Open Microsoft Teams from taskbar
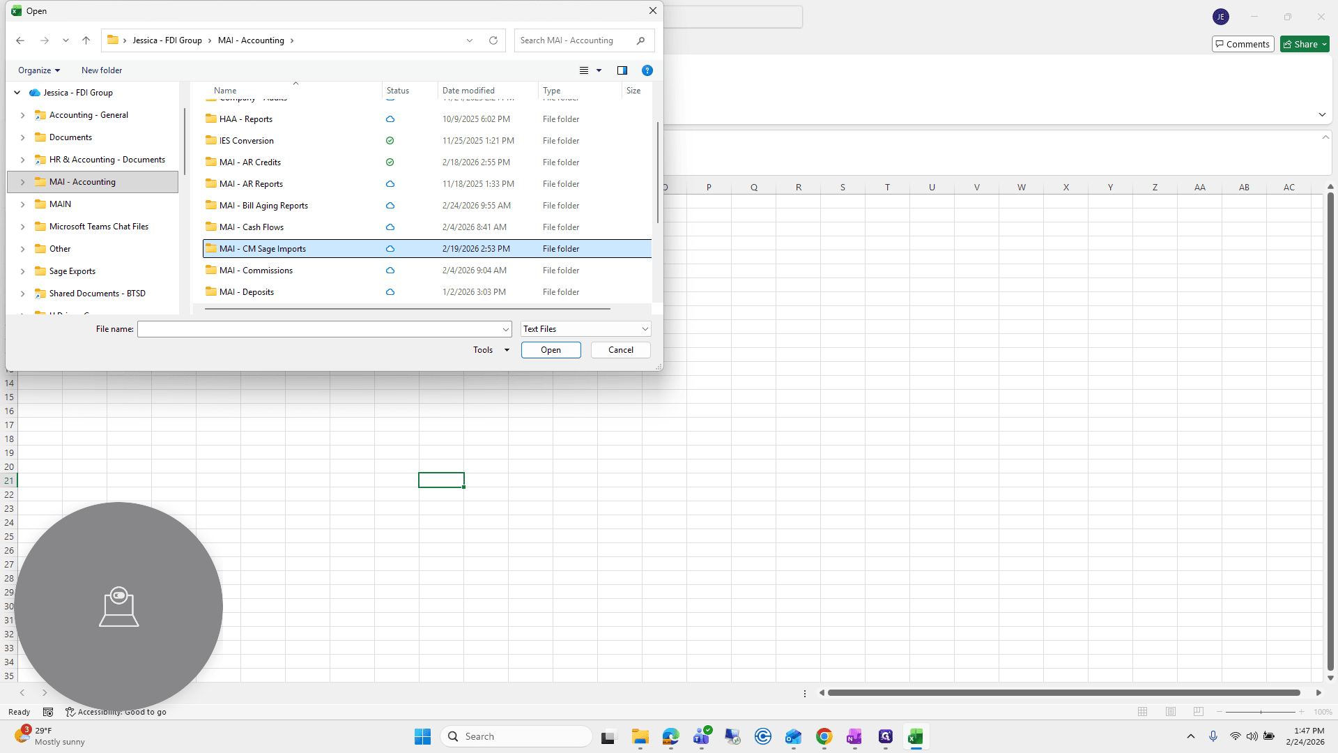 (702, 736)
